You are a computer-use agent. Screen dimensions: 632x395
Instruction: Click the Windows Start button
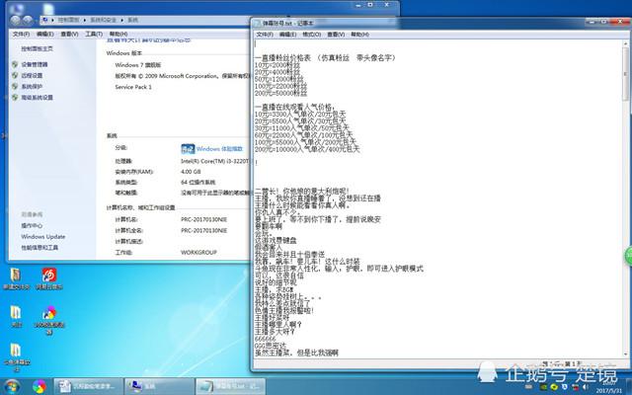(14, 386)
